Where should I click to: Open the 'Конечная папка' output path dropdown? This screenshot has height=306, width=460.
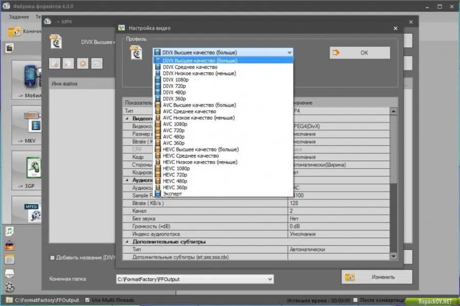(270, 279)
